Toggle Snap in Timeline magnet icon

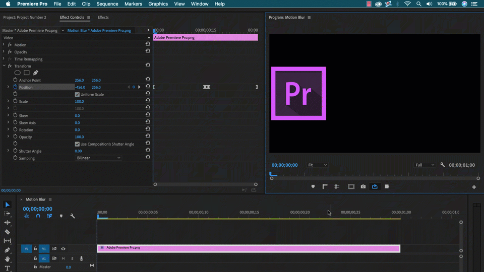[38, 216]
